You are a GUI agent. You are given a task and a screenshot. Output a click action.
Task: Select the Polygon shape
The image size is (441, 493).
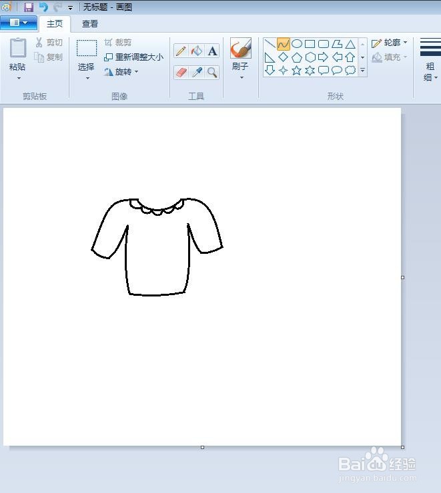point(337,44)
